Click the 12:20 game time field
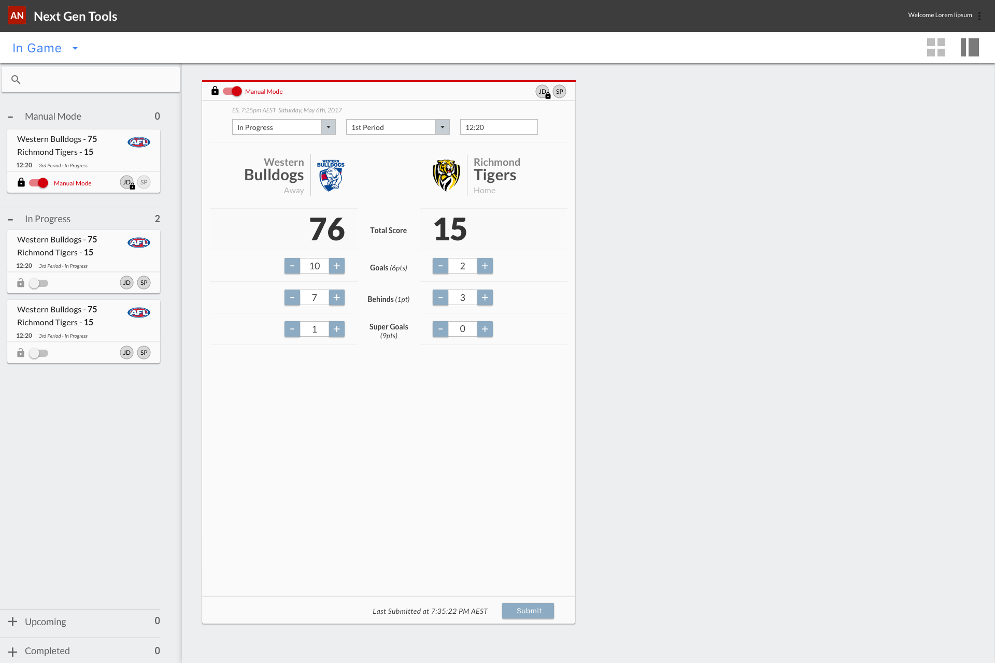This screenshot has height=663, width=995. (499, 127)
